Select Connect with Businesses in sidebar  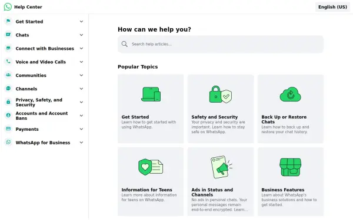pos(45,49)
